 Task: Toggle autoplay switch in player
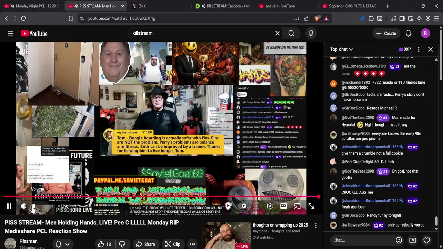click(x=243, y=206)
